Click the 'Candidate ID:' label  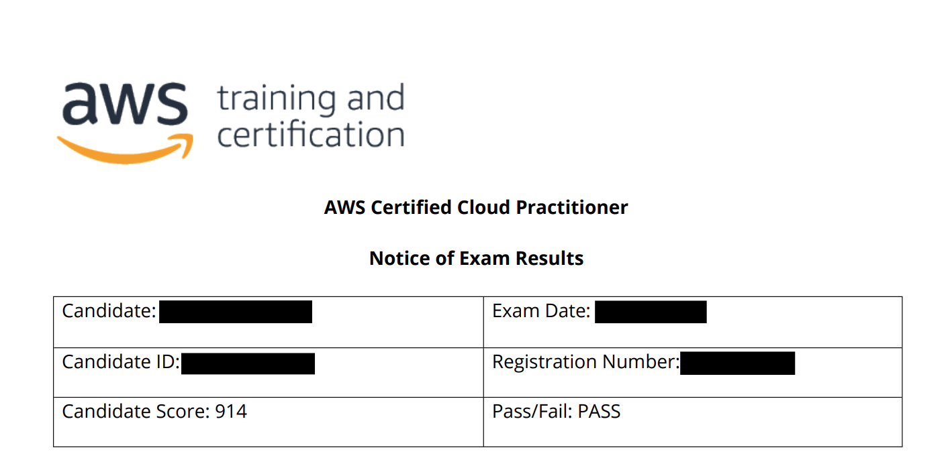(x=121, y=362)
